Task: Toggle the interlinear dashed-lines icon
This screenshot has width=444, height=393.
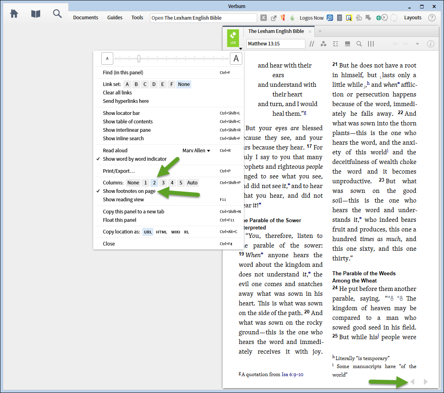Action: 336,44
